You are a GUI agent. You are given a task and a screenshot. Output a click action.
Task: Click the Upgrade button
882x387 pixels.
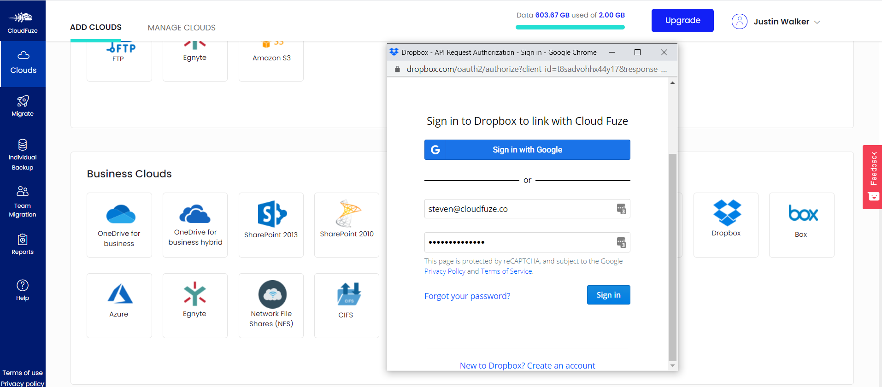(682, 21)
